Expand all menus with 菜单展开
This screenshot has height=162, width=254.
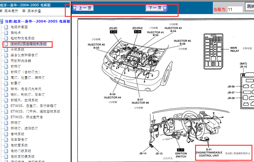click(x=11, y=11)
